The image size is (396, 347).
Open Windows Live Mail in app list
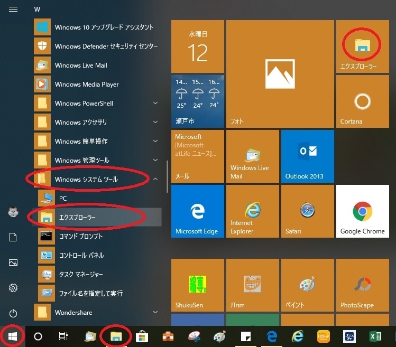click(x=97, y=65)
